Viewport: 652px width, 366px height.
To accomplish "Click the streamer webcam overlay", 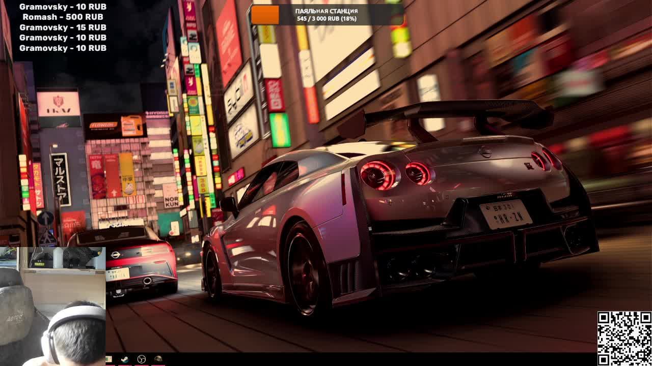I will point(53,307).
